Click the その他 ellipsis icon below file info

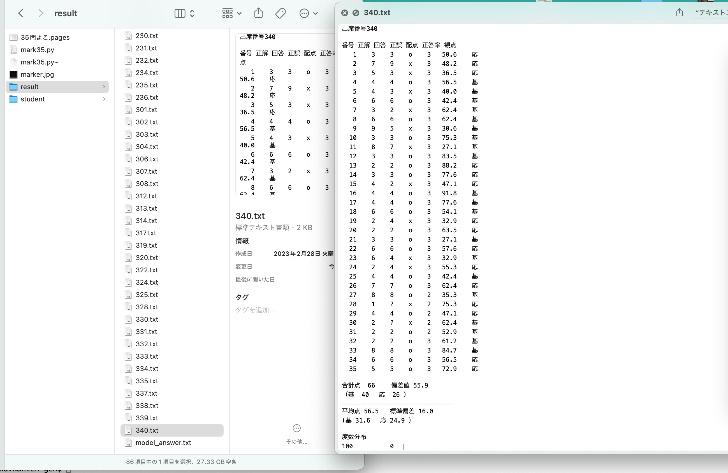tap(296, 428)
